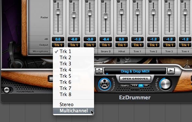Image resolution: width=192 pixels, height=122 pixels.
Task: Click the -8.4 dB value field
Action: 106,39
